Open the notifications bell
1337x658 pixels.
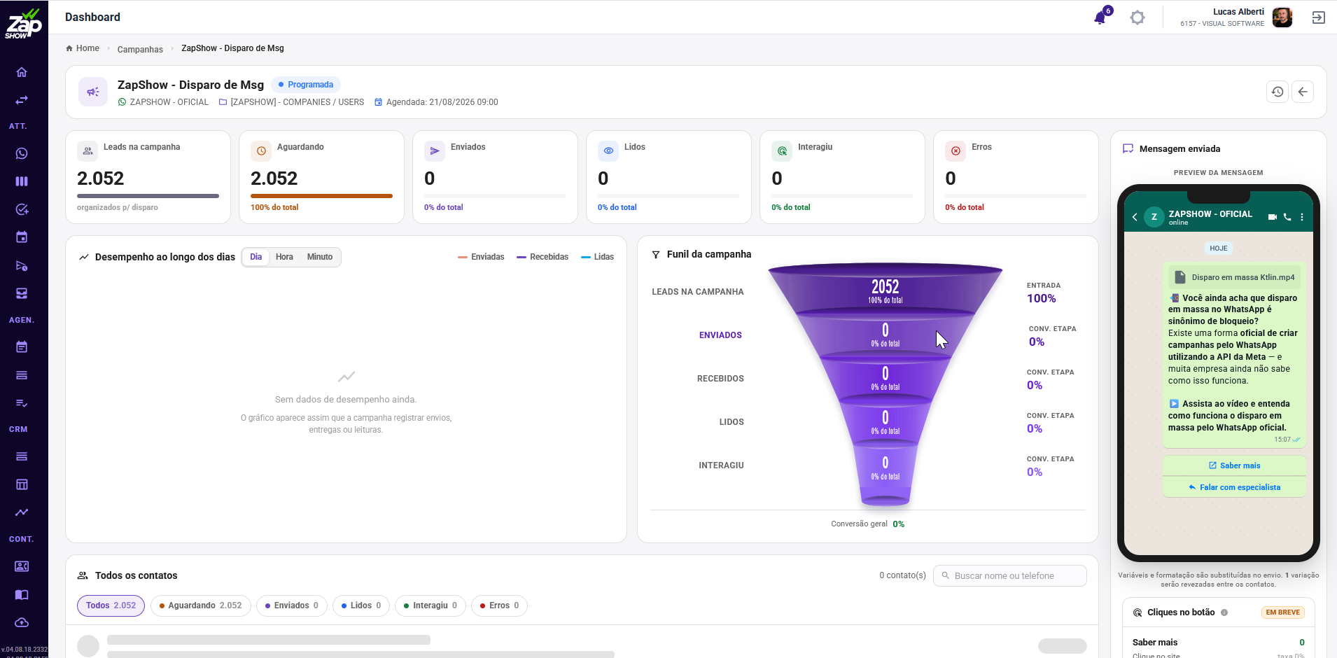pyautogui.click(x=1100, y=17)
